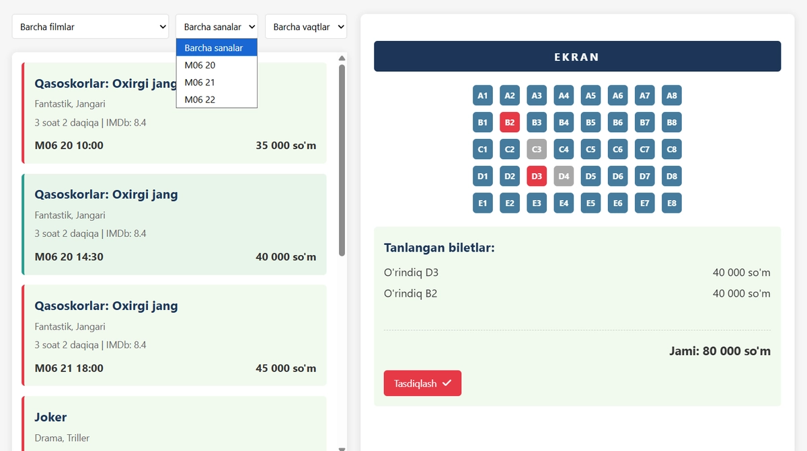The height and width of the screenshot is (451, 807).
Task: Click the "Tanlangan biletlar:" heading
Action: pyautogui.click(x=439, y=248)
